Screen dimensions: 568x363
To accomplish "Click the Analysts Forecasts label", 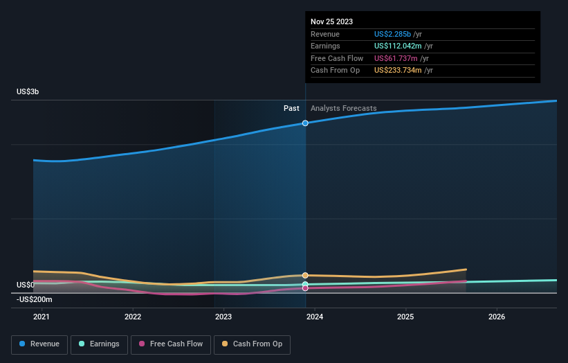I will (343, 109).
